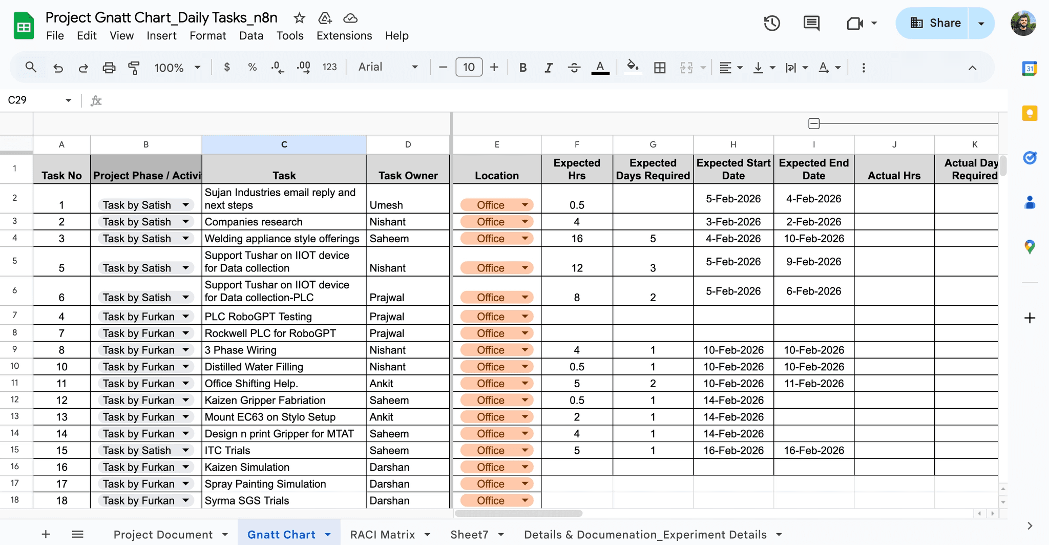Switch to the RACI Matrix tab
The height and width of the screenshot is (545, 1049).
click(384, 534)
